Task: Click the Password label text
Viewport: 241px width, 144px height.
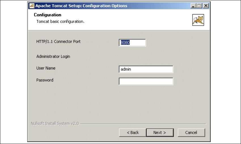Action: [45, 80]
